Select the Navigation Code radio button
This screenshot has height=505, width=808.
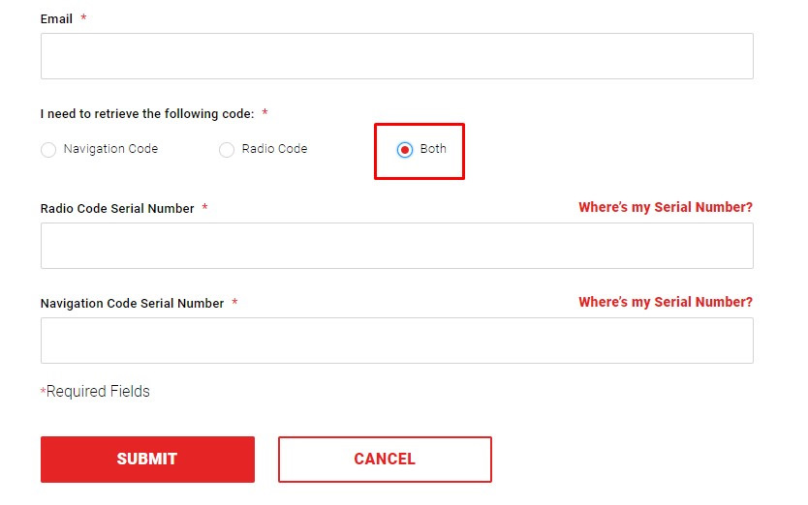click(x=48, y=150)
